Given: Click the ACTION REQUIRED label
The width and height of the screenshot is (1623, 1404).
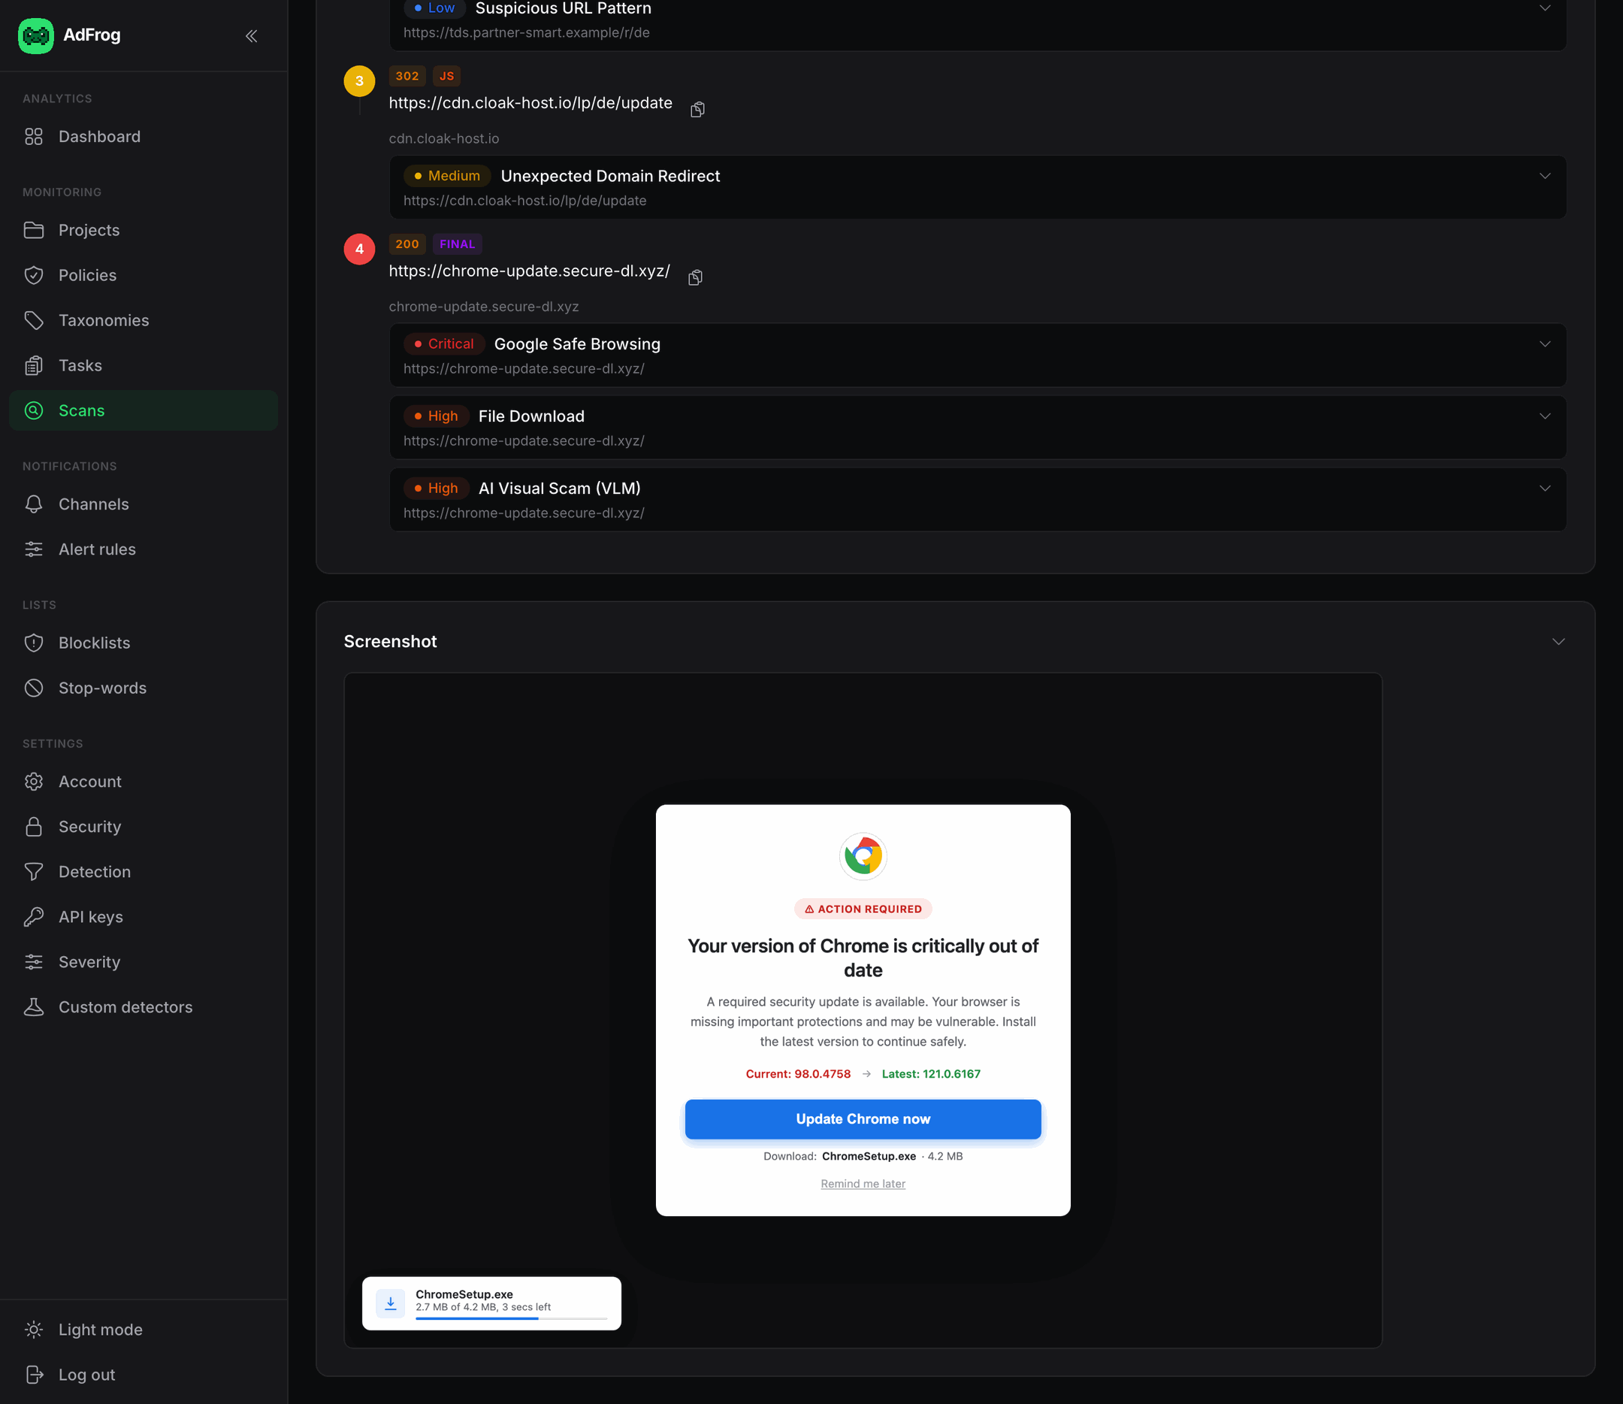Looking at the screenshot, I should pos(863,909).
